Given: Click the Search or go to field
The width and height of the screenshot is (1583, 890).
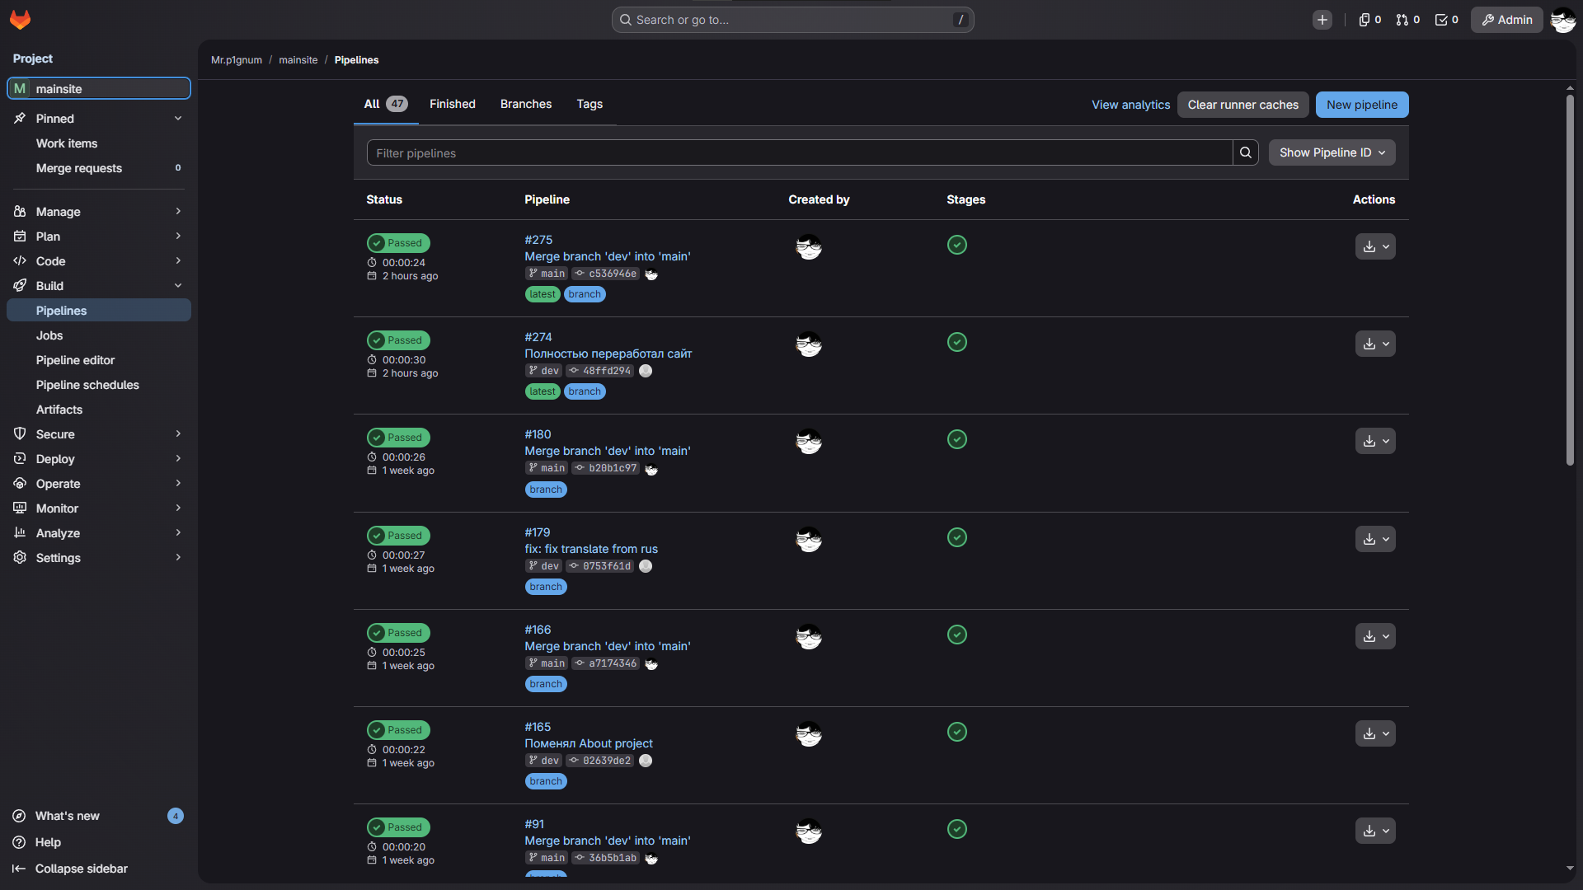Looking at the screenshot, I should (792, 20).
